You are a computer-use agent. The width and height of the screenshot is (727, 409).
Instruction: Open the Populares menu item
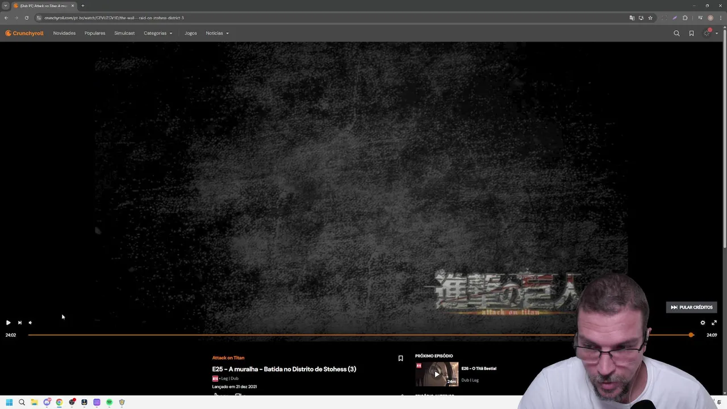[95, 34]
